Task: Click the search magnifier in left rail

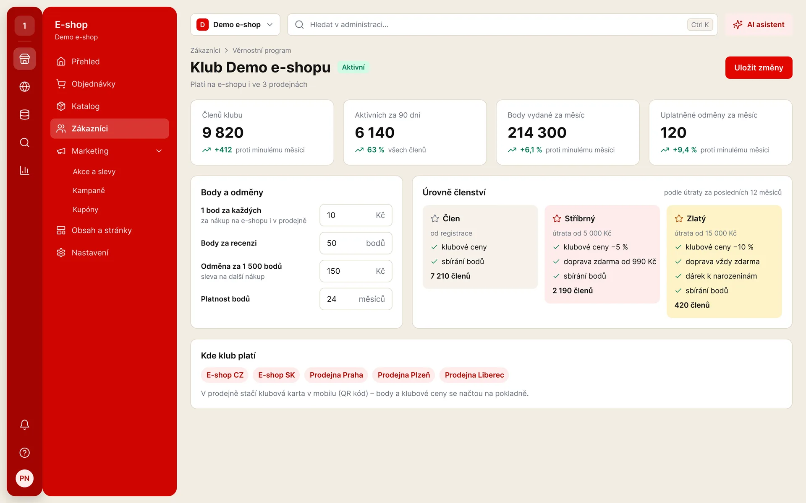Action: tap(24, 143)
